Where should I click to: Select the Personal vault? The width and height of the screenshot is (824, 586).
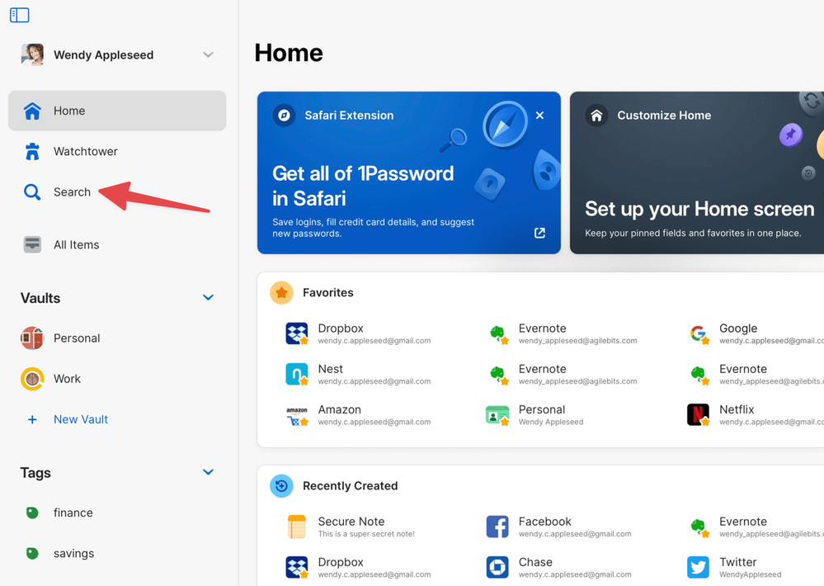pyautogui.click(x=76, y=338)
